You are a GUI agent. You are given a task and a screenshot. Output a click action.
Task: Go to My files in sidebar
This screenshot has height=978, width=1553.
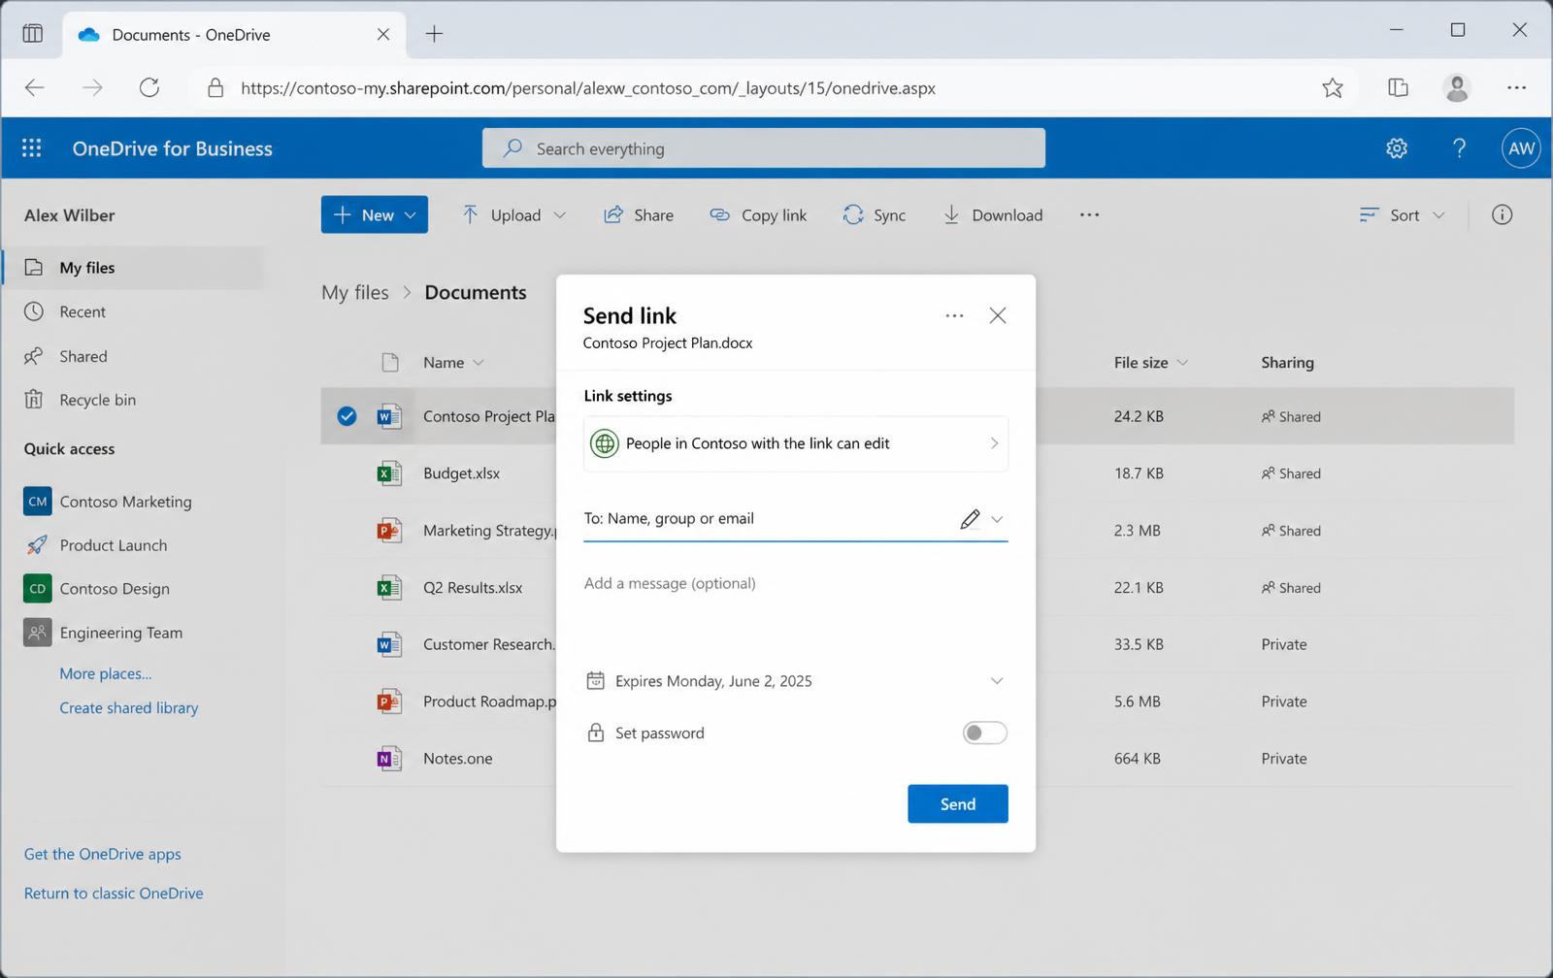click(133, 268)
